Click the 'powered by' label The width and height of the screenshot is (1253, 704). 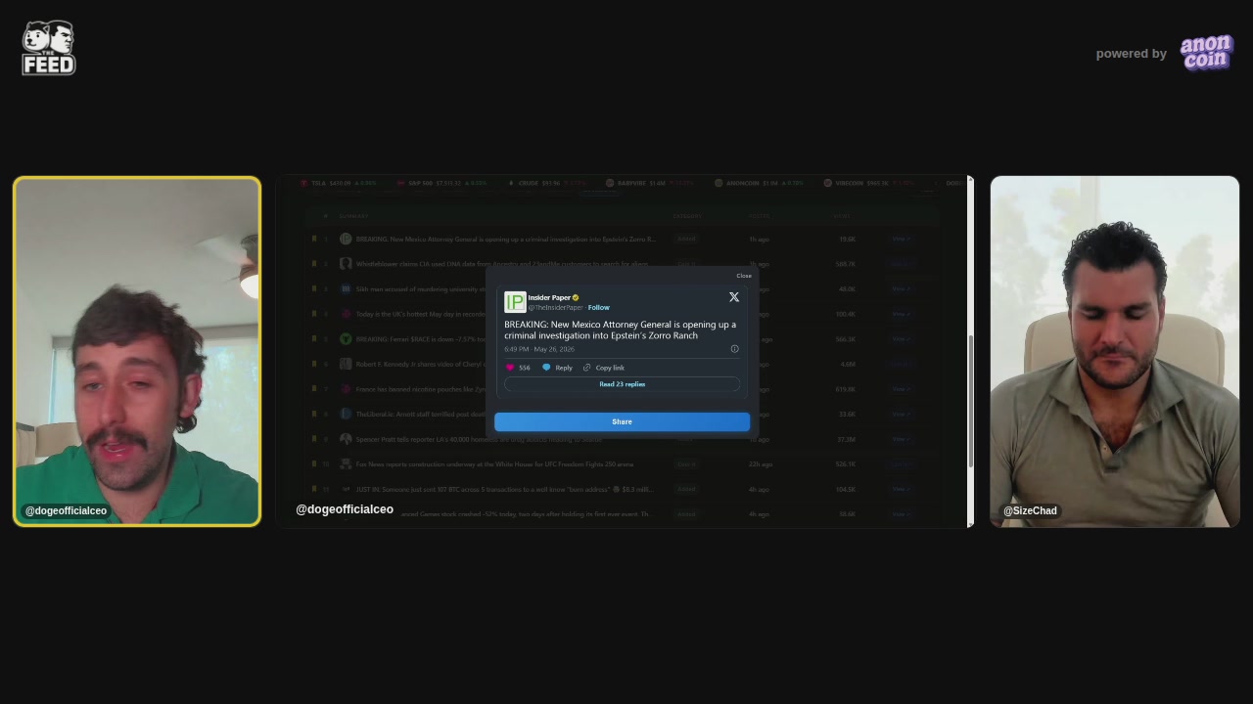[1131, 54]
